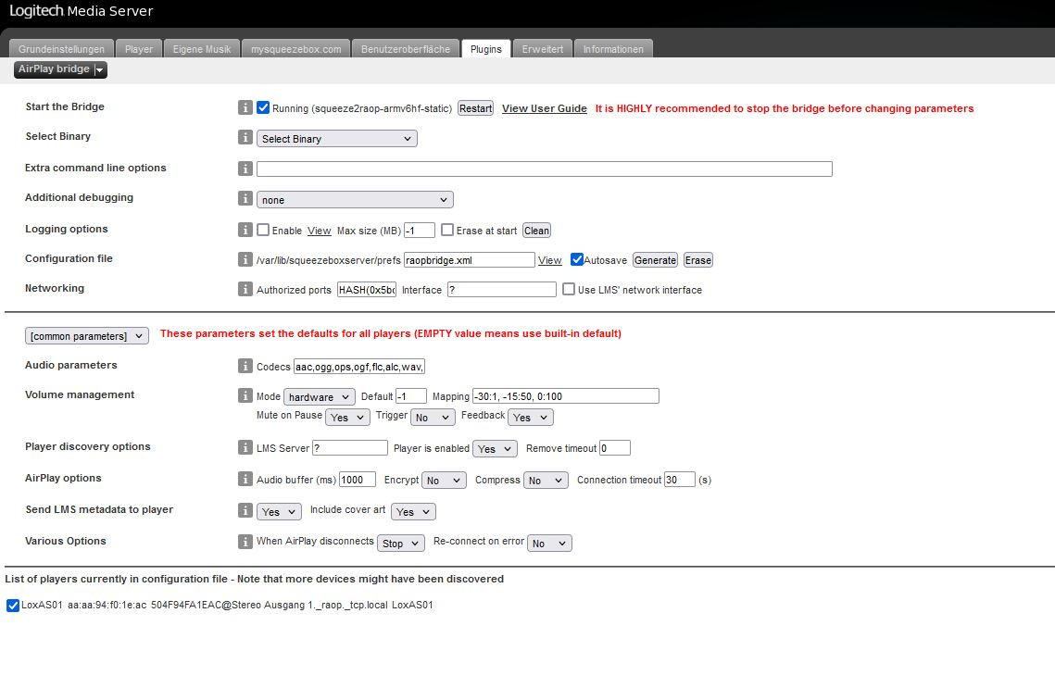Open the AirPlay bridge plugin dropdown
The image size is (1055, 688).
[x=60, y=69]
